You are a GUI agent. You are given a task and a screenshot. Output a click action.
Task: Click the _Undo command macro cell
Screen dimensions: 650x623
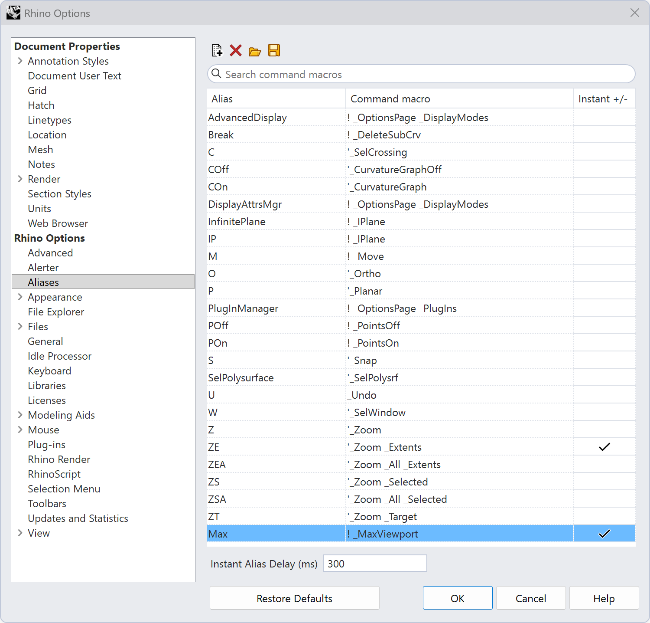[x=460, y=395]
